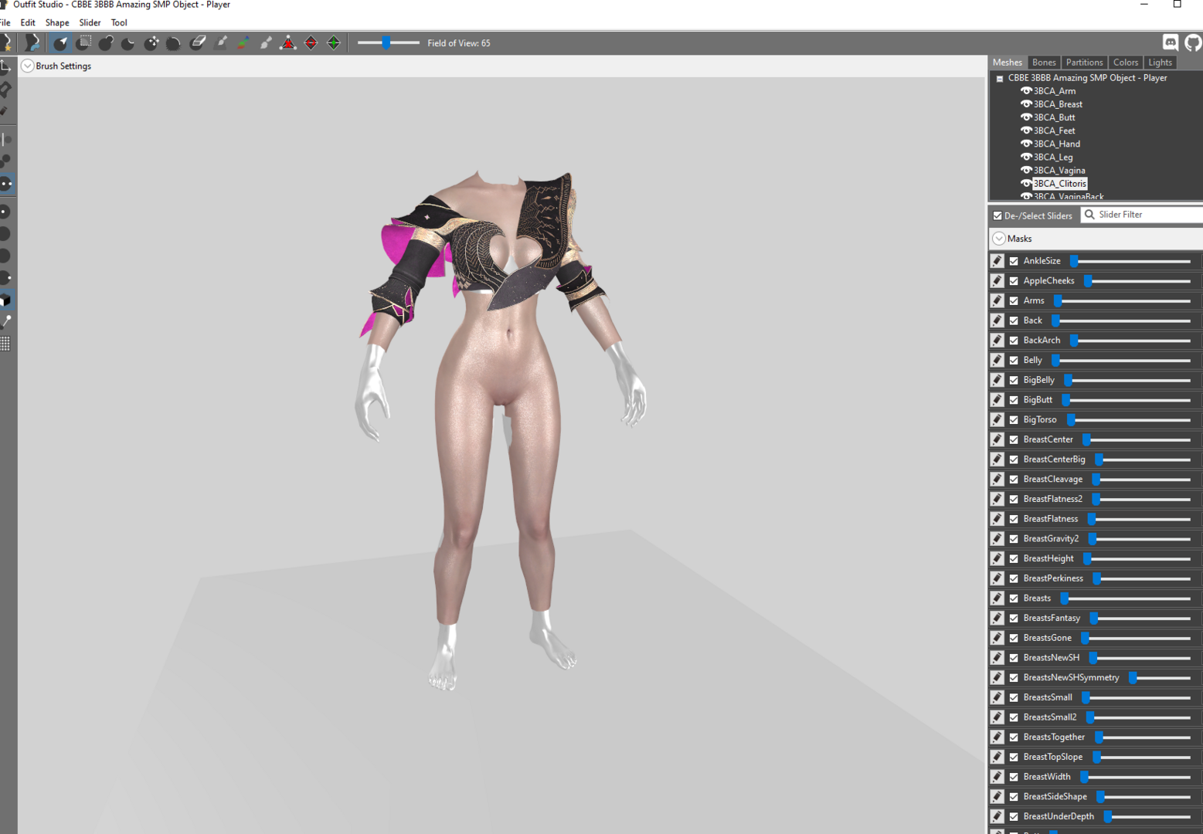
Task: Toggle visibility of 3BCA_Hand
Action: (1026, 143)
